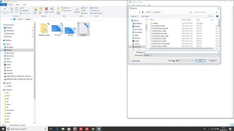Select bcm2709-rpi-2-b.dtb in Save As list
The height and width of the screenshot is (131, 234).
click(159, 39)
